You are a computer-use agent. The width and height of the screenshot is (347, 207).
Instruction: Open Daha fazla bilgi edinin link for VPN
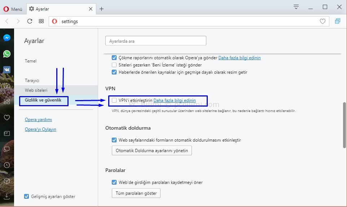point(175,100)
